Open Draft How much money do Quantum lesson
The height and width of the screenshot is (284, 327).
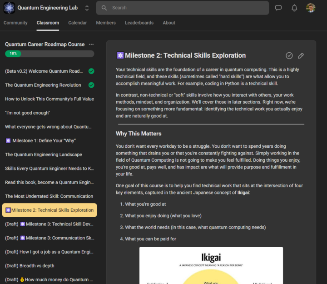click(49, 279)
